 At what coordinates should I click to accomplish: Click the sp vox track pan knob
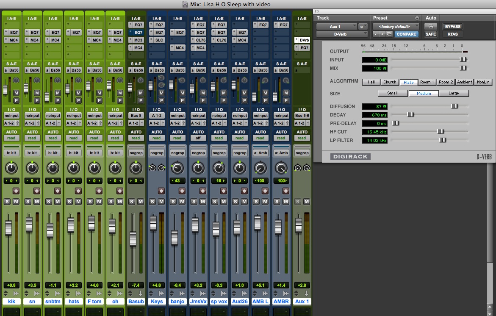[x=219, y=168]
